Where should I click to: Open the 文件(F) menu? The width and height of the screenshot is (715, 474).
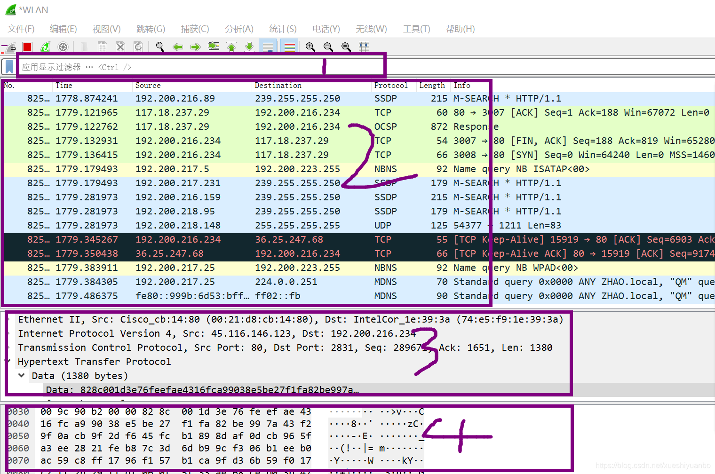pyautogui.click(x=21, y=29)
